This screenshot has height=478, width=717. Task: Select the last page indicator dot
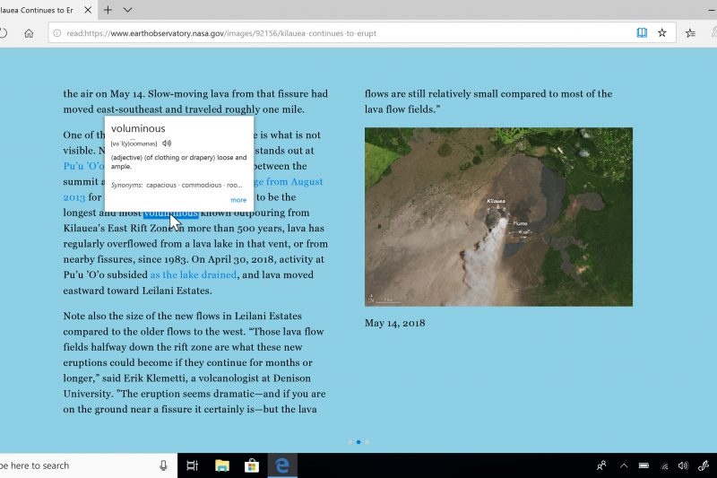click(367, 442)
